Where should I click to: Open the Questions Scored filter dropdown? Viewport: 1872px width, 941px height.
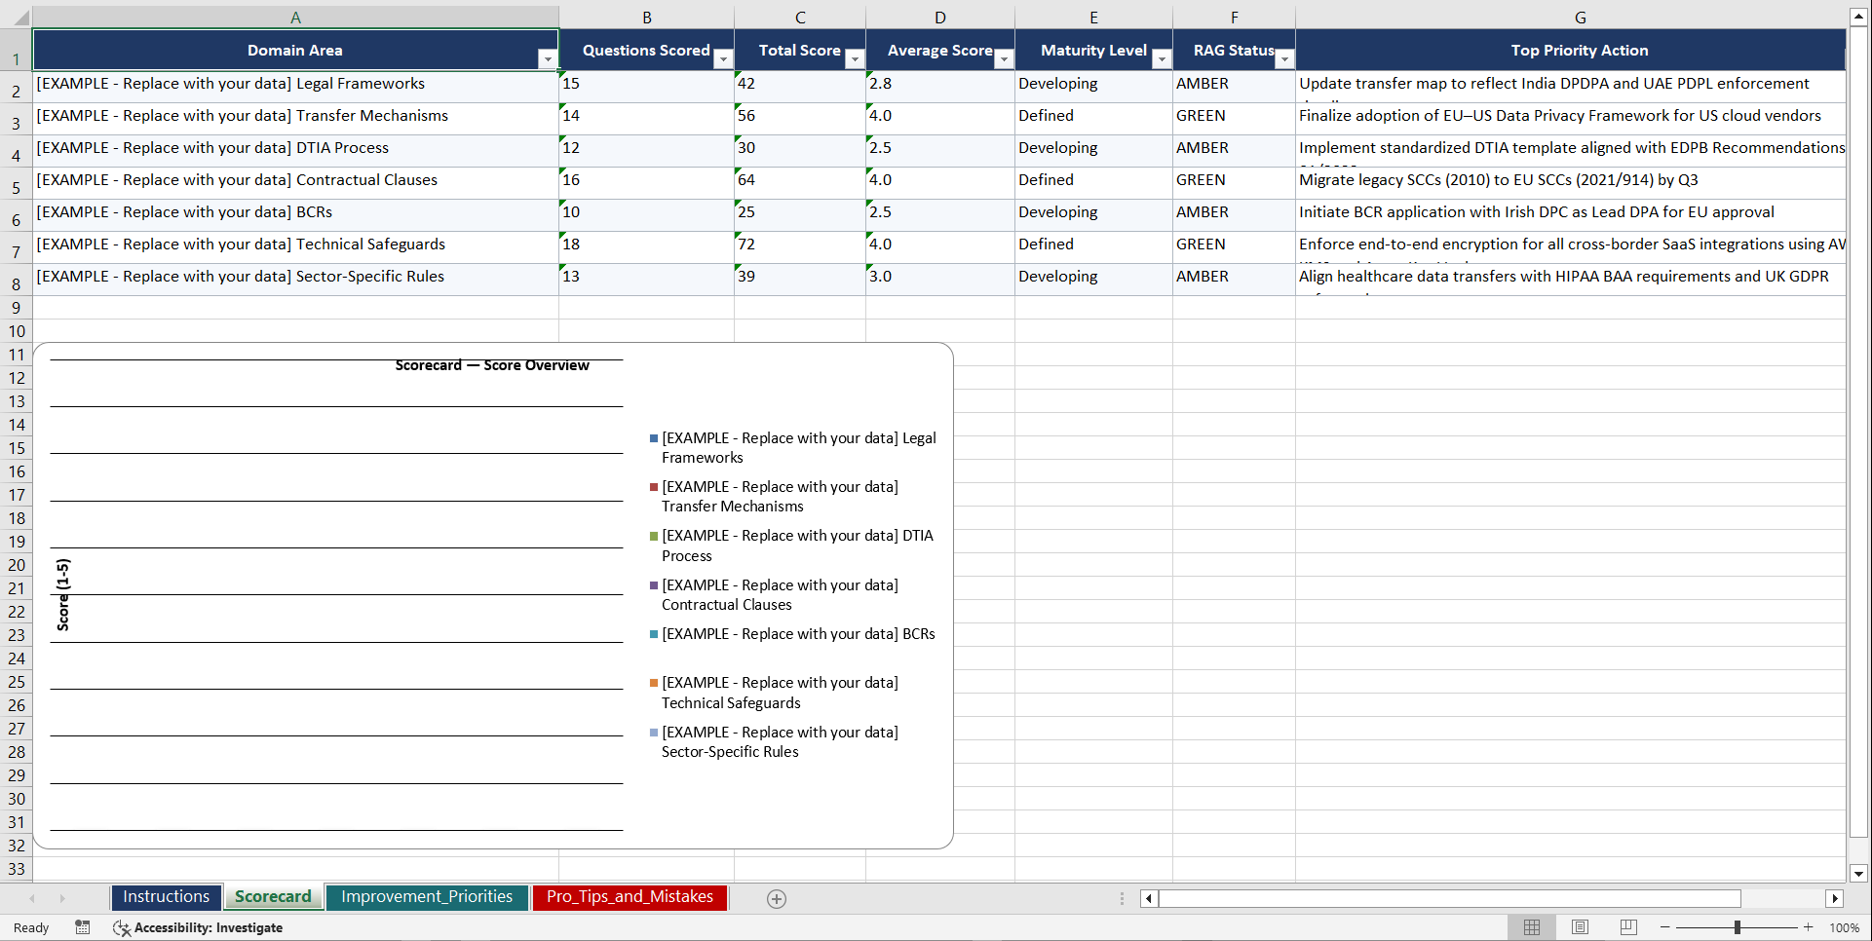pos(723,58)
